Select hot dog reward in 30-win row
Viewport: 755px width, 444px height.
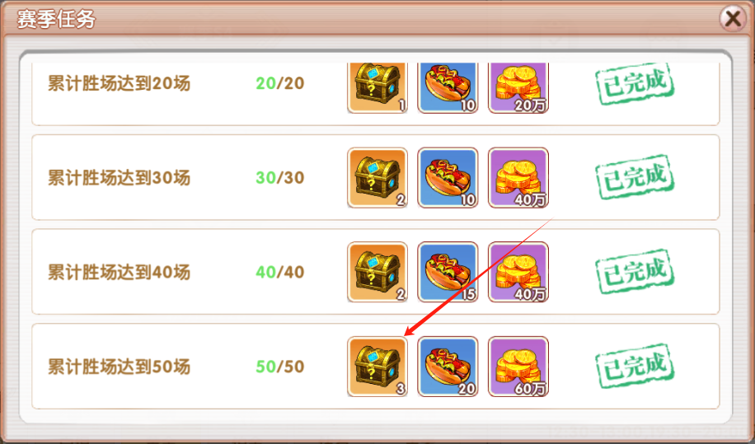[x=448, y=178]
